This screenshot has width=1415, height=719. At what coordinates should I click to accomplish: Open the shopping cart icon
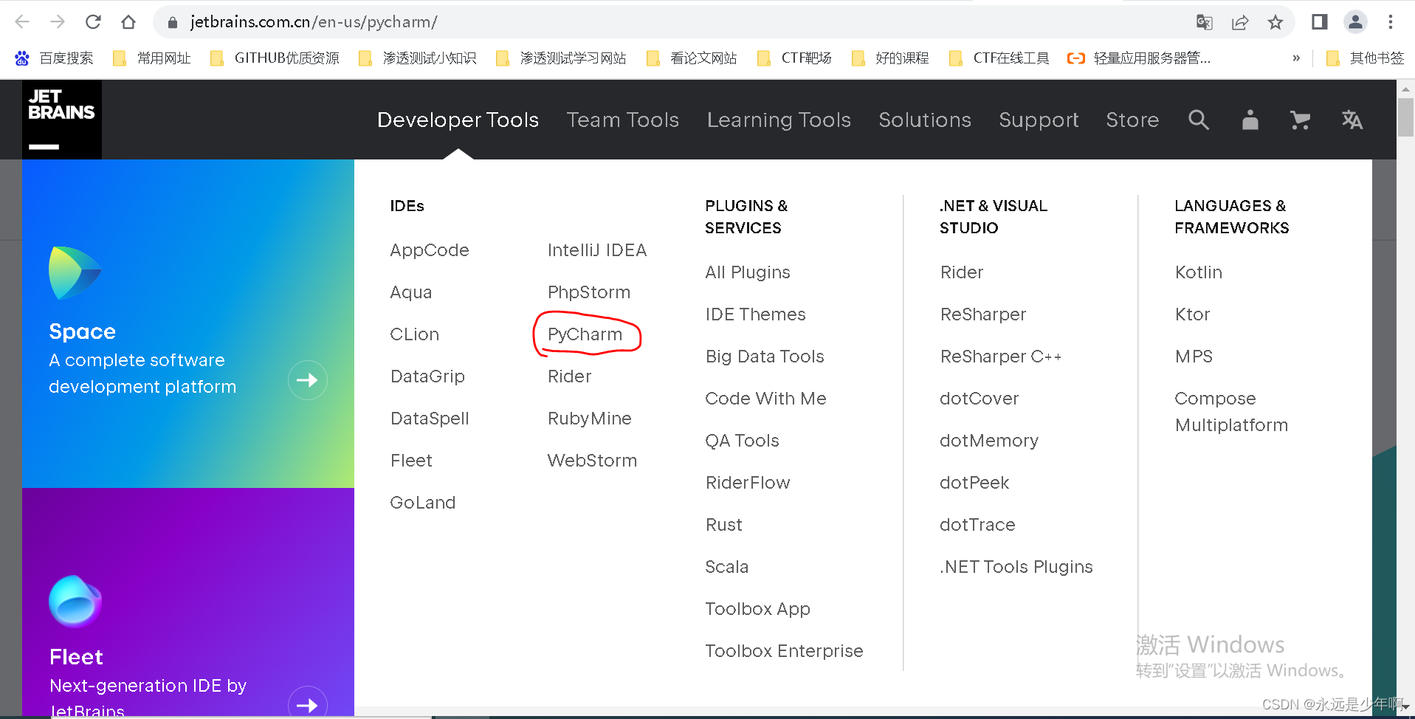click(1300, 120)
